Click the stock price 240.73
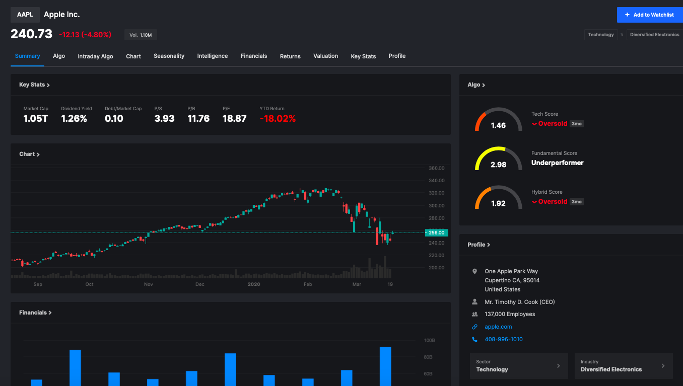The width and height of the screenshot is (683, 386). pyautogui.click(x=31, y=34)
